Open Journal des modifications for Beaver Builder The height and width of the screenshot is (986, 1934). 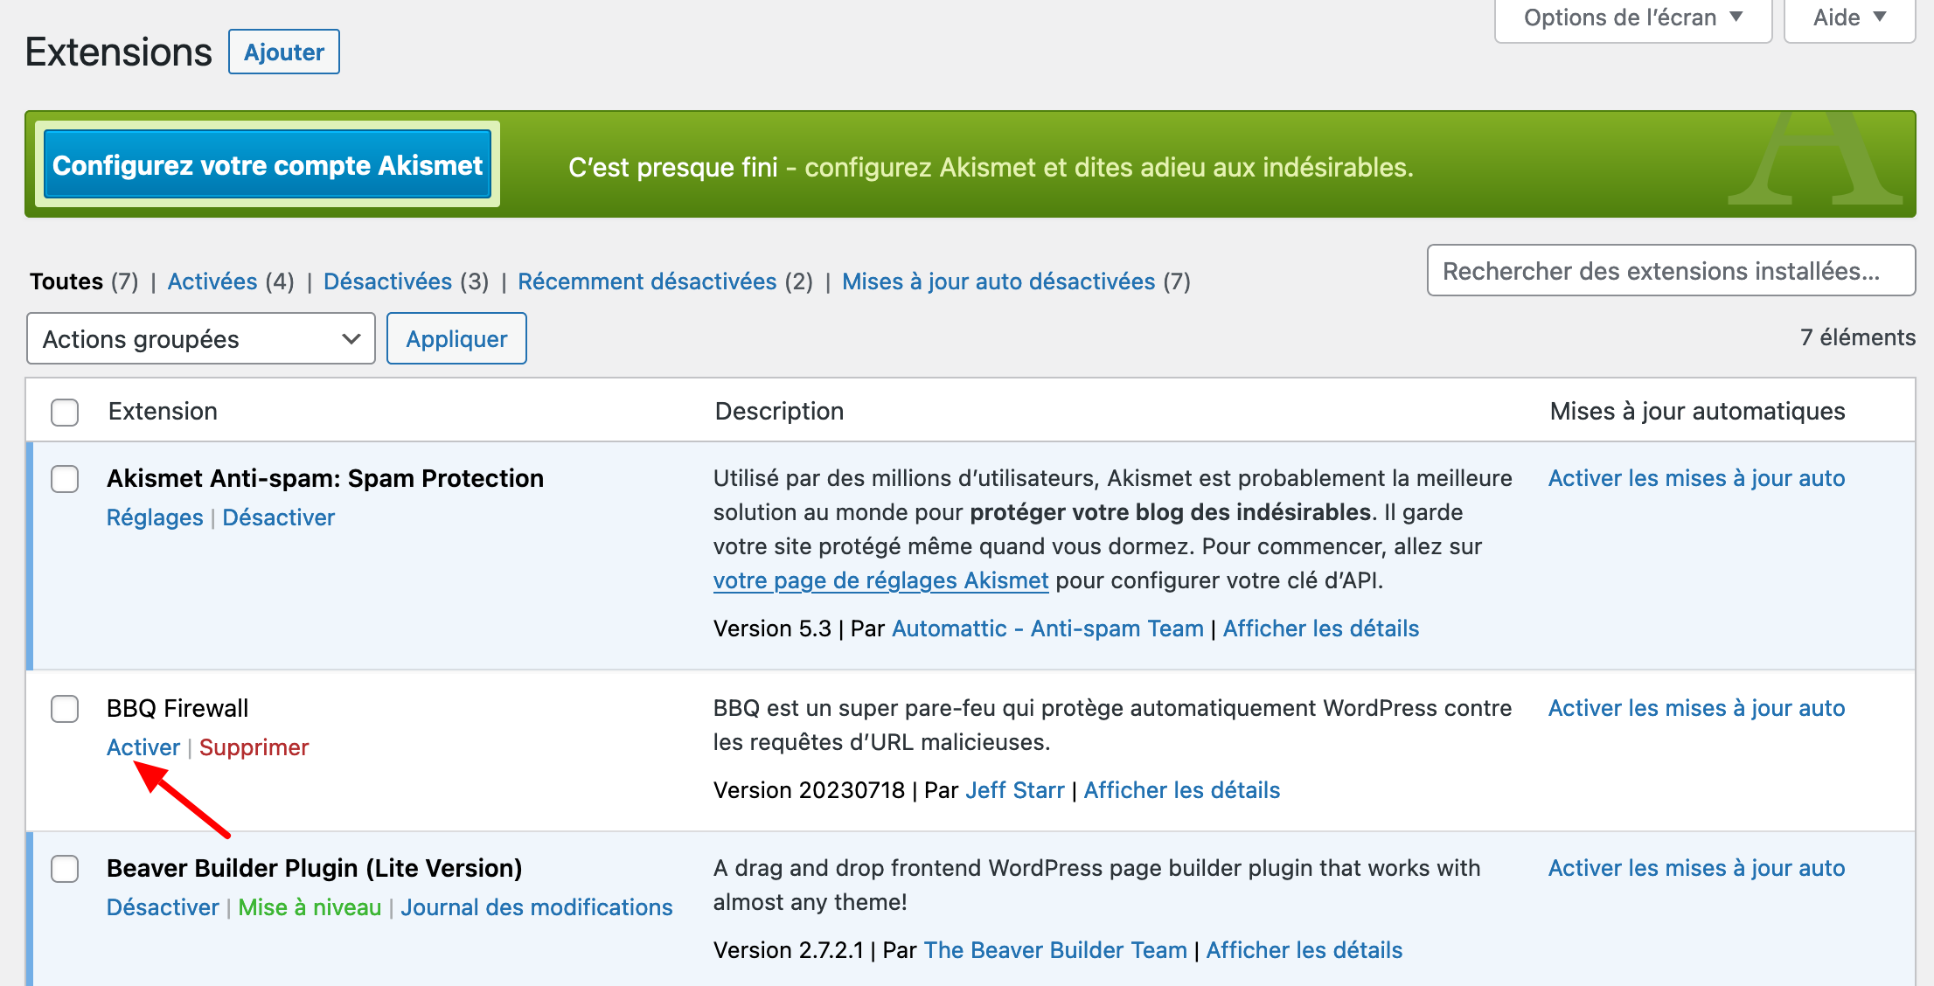point(536,907)
